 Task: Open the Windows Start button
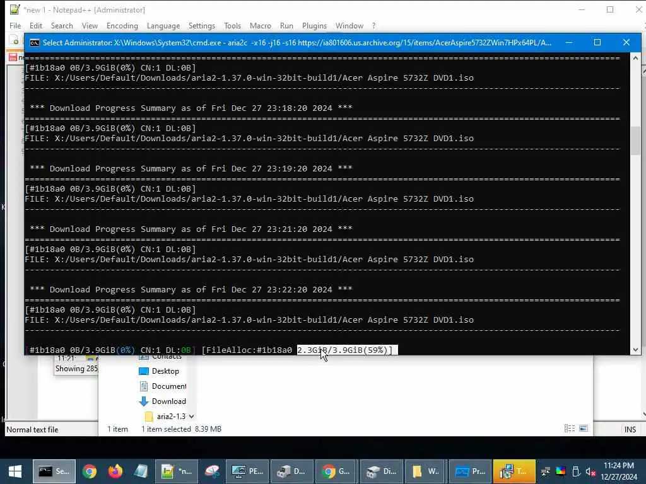[15, 471]
